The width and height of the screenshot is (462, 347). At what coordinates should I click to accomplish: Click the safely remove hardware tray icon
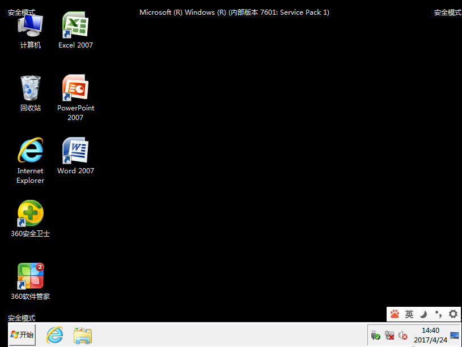[x=376, y=335]
